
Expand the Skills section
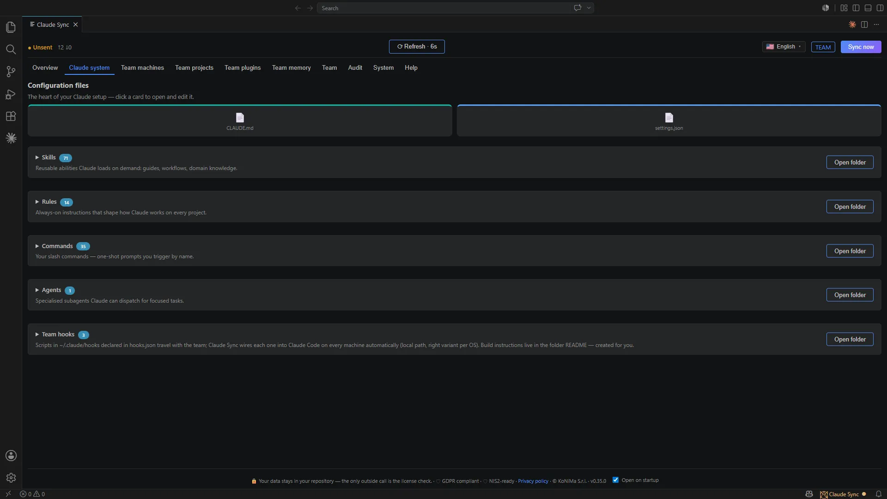pyautogui.click(x=37, y=158)
